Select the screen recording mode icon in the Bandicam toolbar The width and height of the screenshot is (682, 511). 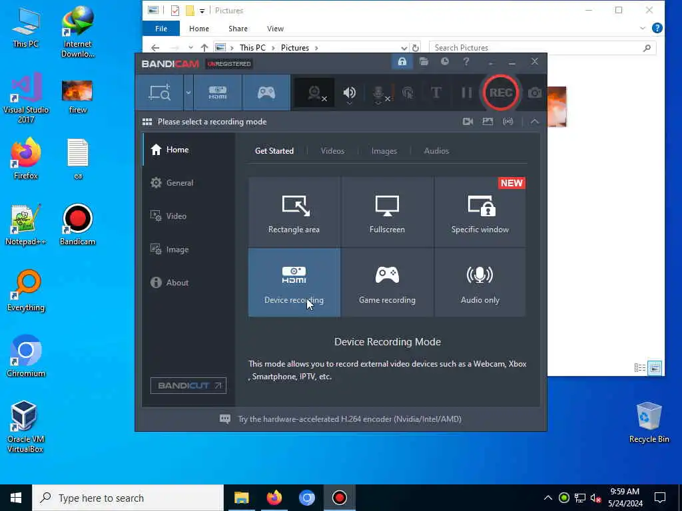(160, 92)
